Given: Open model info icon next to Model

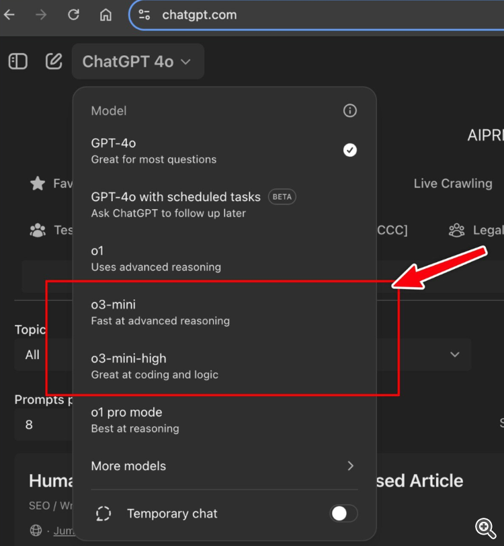Looking at the screenshot, I should 350,111.
